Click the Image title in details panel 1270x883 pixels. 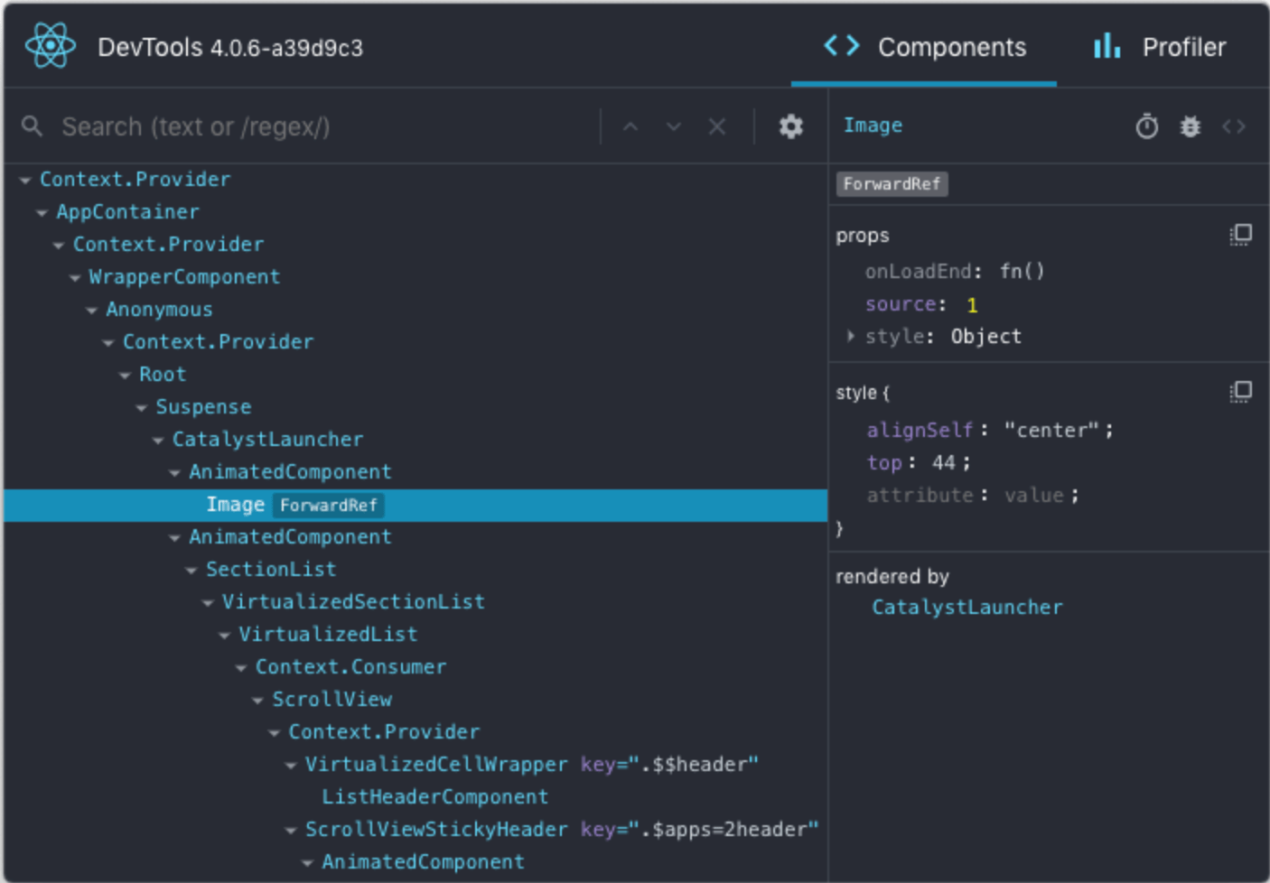pyautogui.click(x=873, y=125)
